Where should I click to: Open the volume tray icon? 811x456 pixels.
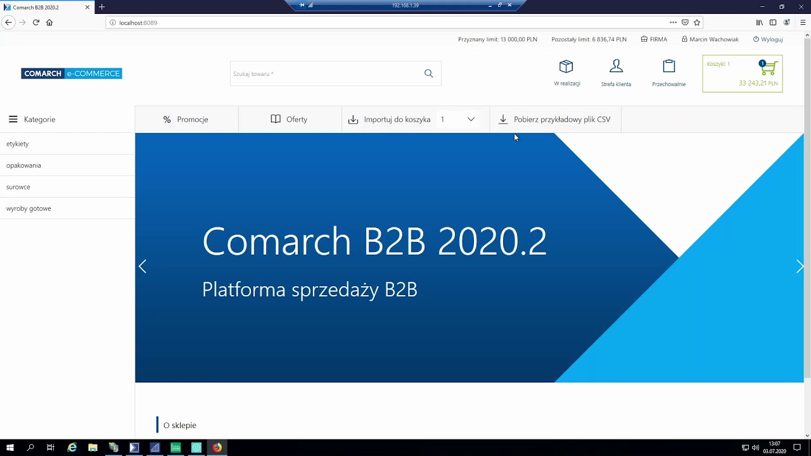755,448
